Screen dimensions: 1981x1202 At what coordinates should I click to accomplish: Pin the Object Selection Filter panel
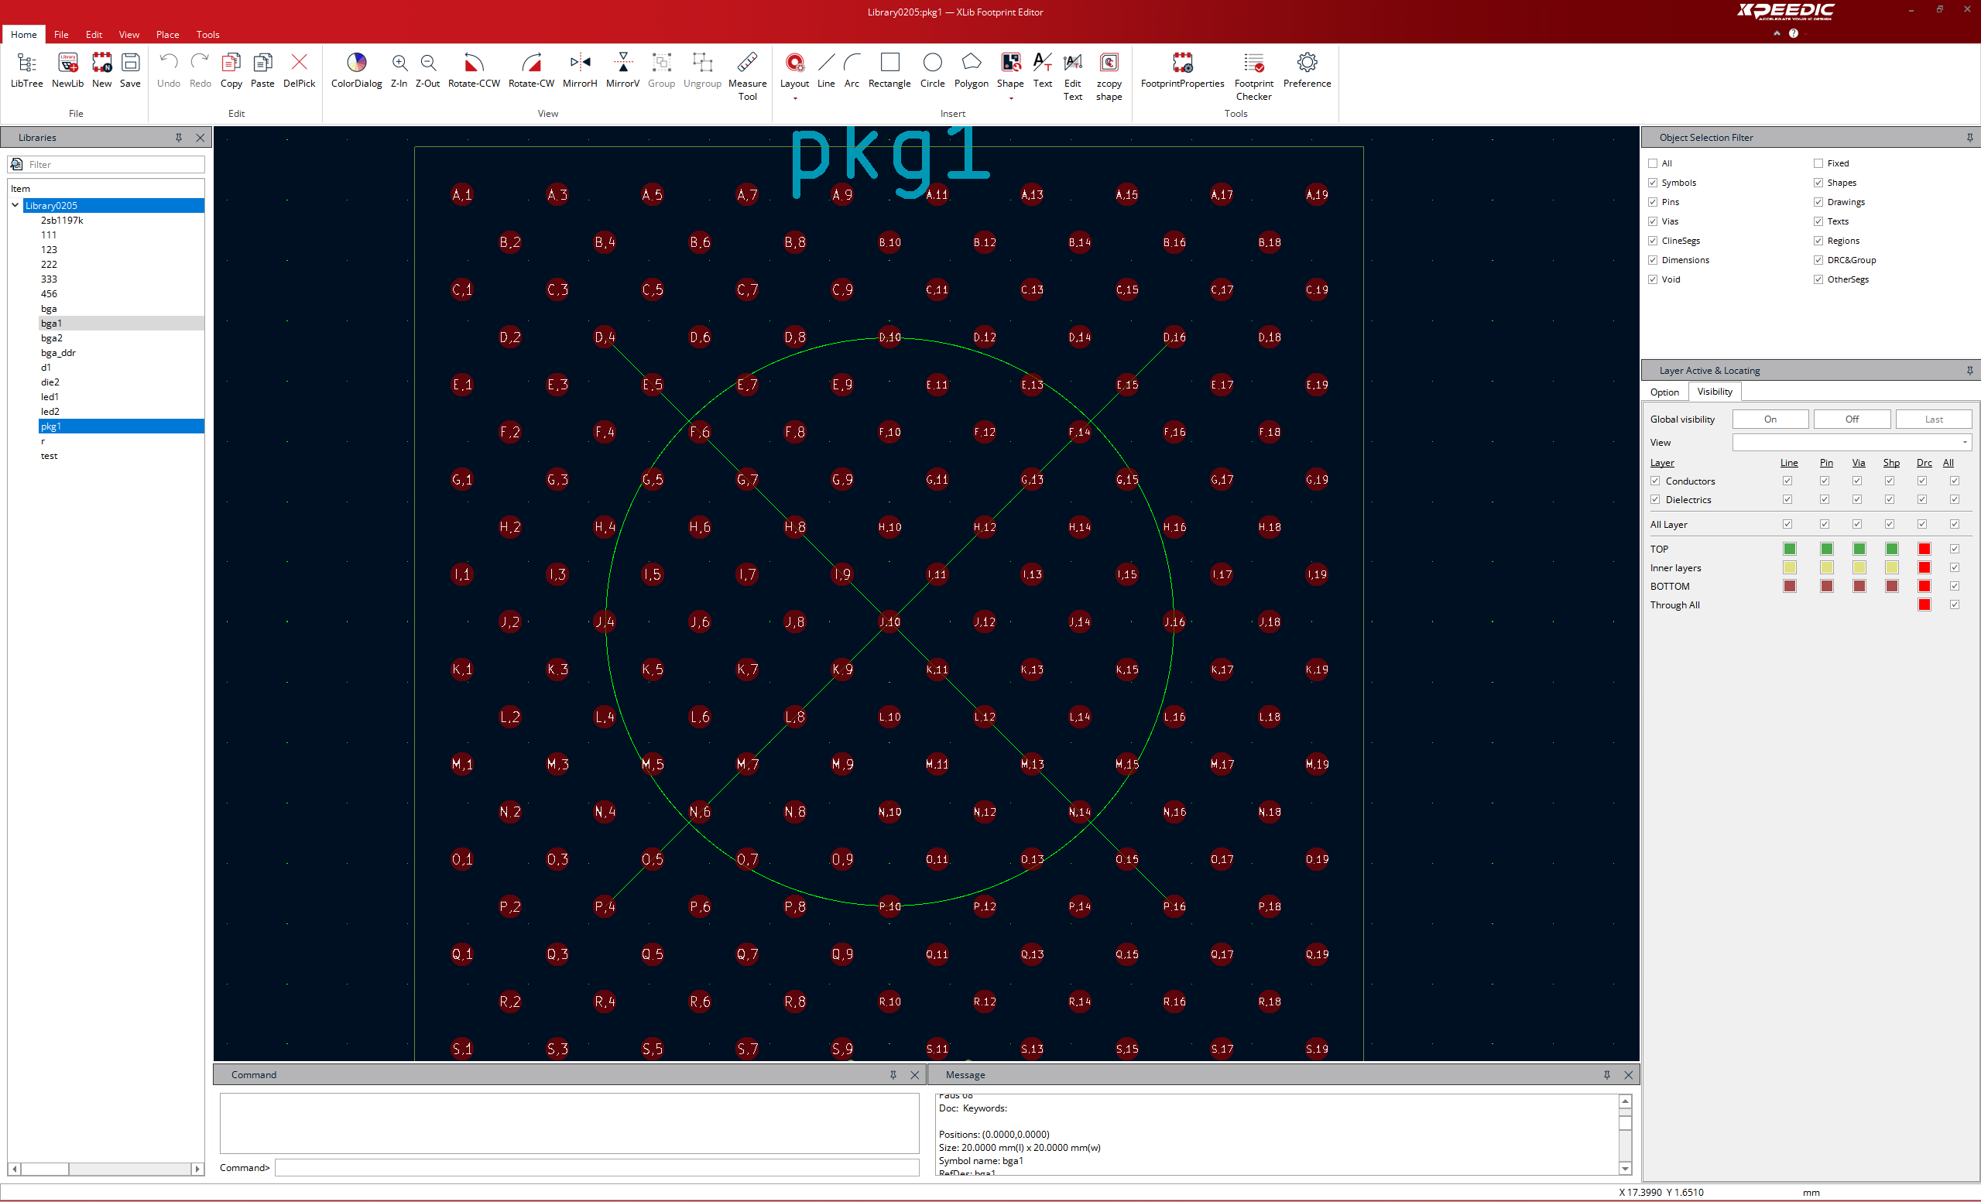coord(1969,138)
